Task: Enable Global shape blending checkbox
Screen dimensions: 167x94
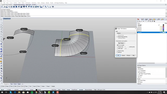Action: [x=117, y=37]
